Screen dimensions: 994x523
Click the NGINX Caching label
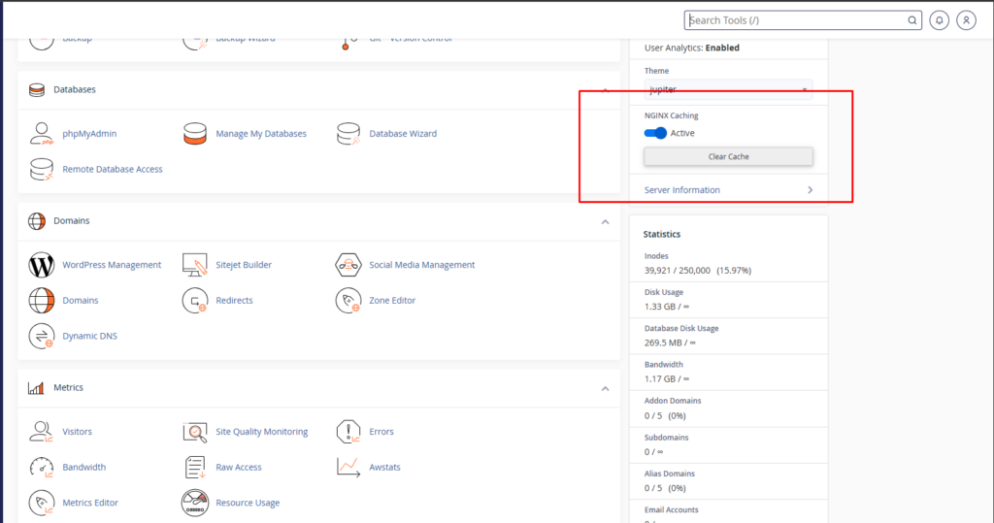[672, 115]
